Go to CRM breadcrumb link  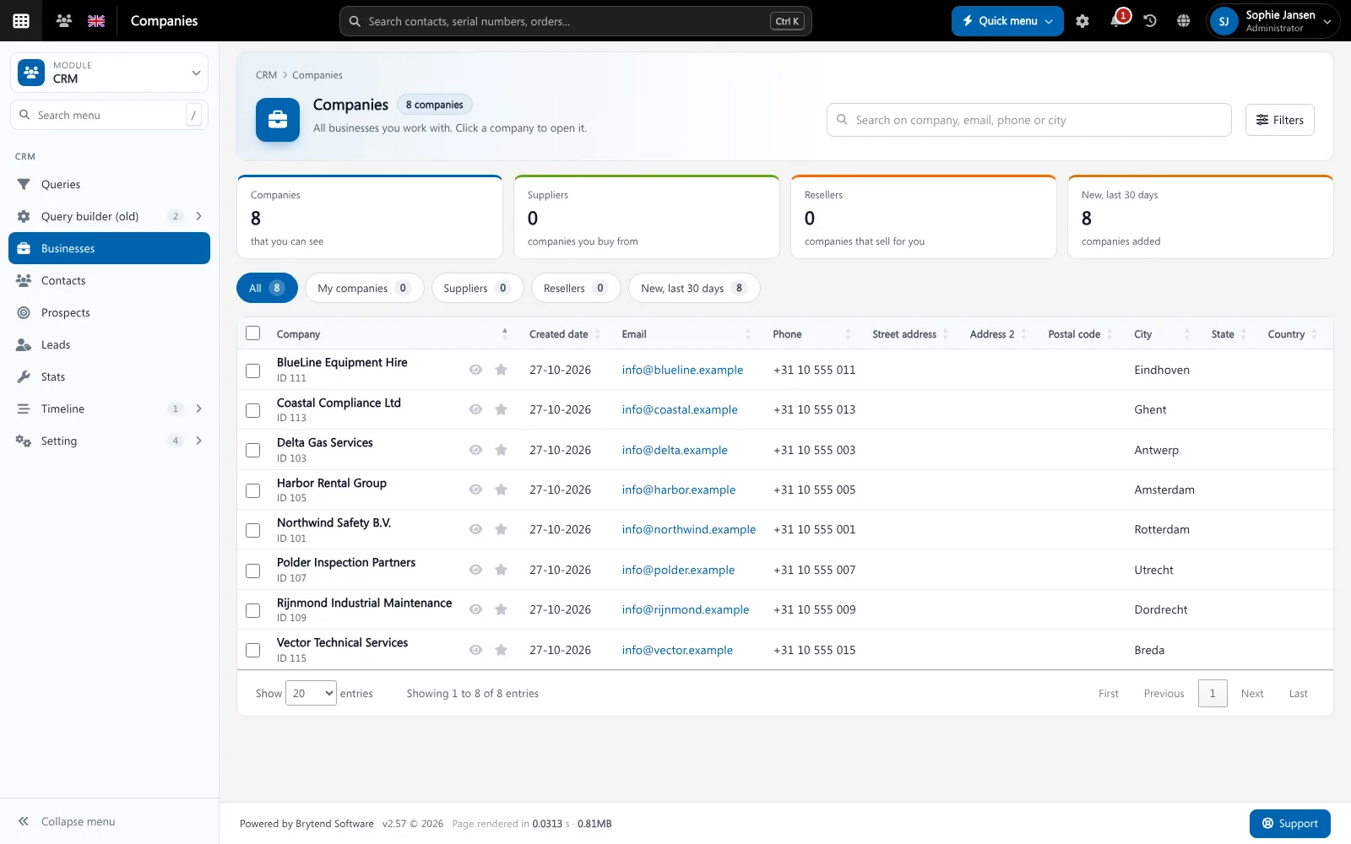(266, 75)
